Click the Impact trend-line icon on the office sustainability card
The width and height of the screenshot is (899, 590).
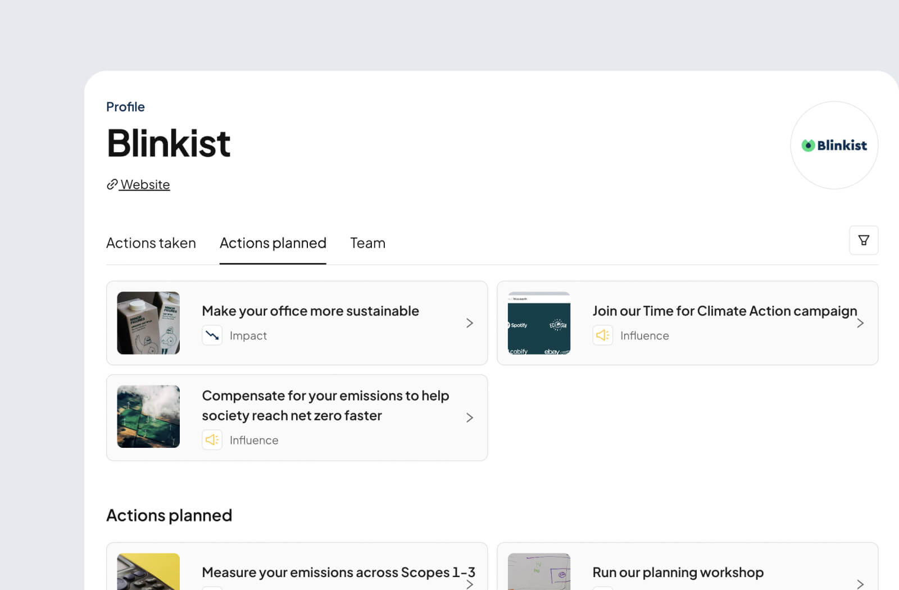click(x=212, y=335)
